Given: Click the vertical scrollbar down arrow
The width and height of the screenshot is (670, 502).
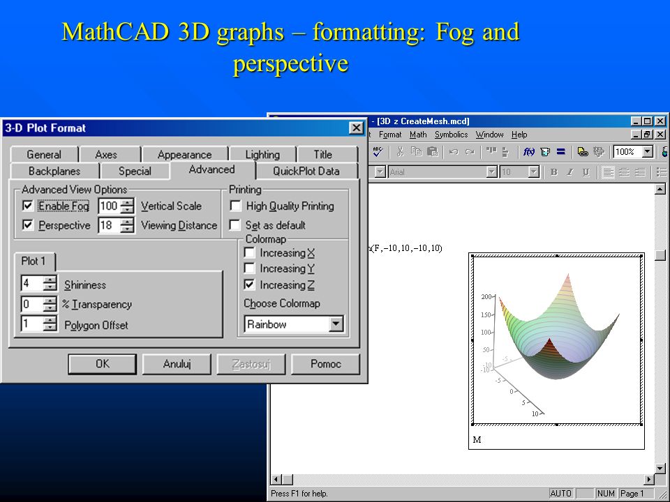Looking at the screenshot, I should click(660, 469).
